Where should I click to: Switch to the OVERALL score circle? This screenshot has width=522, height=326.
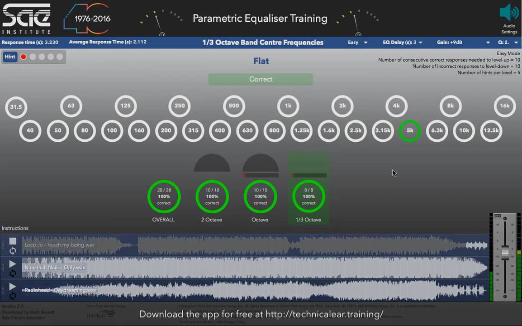(x=164, y=197)
